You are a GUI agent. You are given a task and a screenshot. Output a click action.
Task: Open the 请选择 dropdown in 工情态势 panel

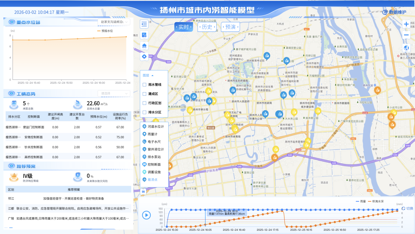(114, 93)
